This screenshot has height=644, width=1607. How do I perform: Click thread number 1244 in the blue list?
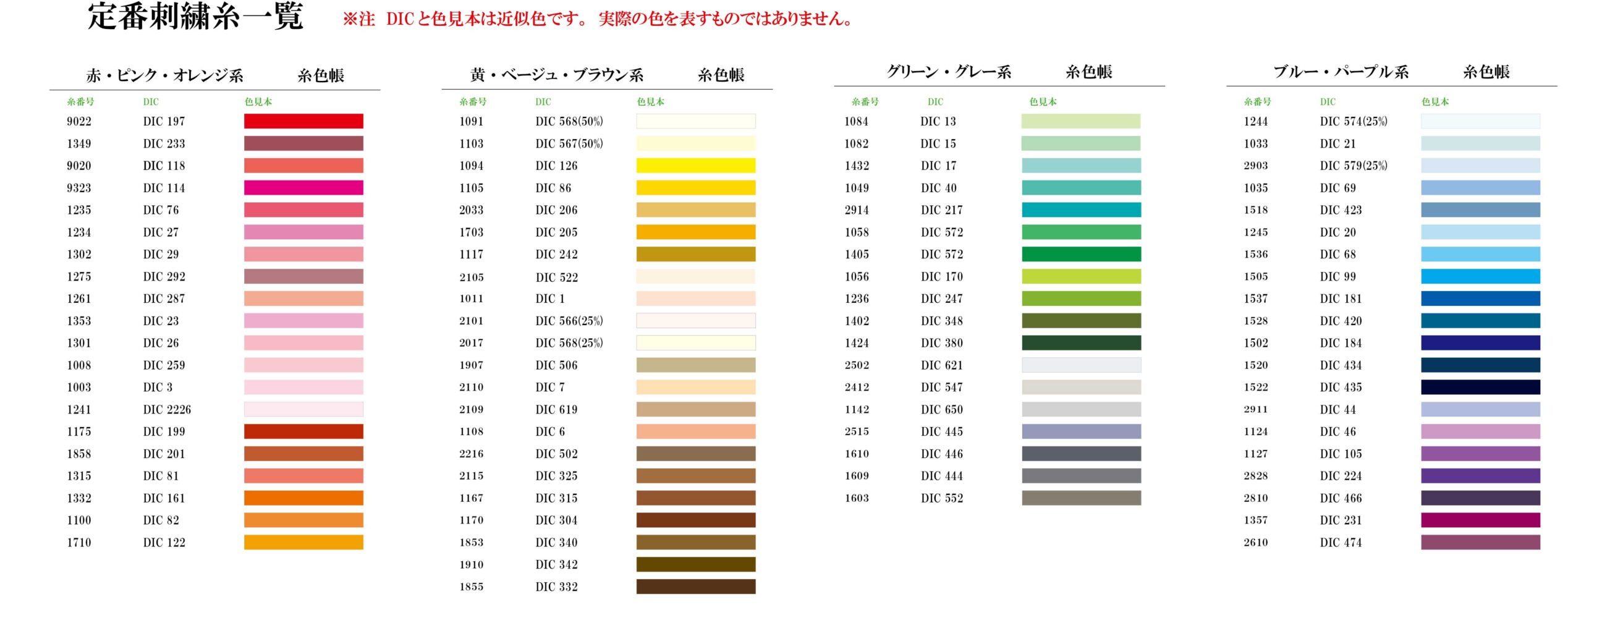click(1256, 121)
